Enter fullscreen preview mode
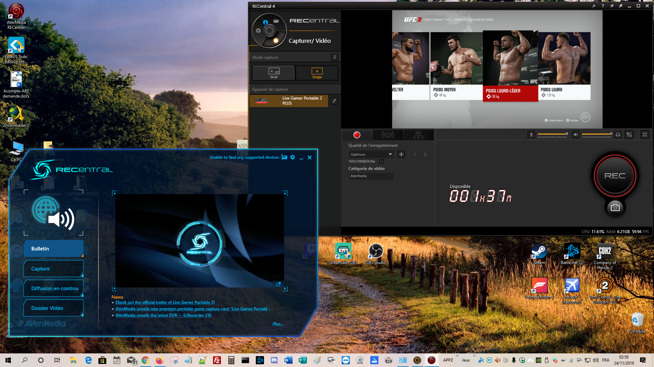 click(644, 135)
